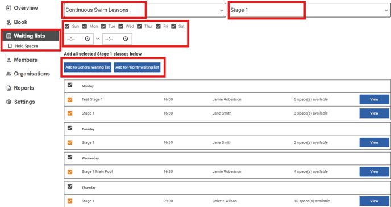
Task: Uncheck the Fri day checkbox
Action: click(158, 27)
